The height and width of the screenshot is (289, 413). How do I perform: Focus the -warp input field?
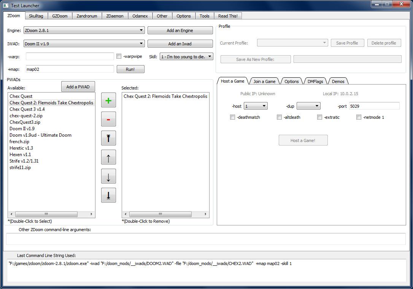pyautogui.click(x=70, y=56)
